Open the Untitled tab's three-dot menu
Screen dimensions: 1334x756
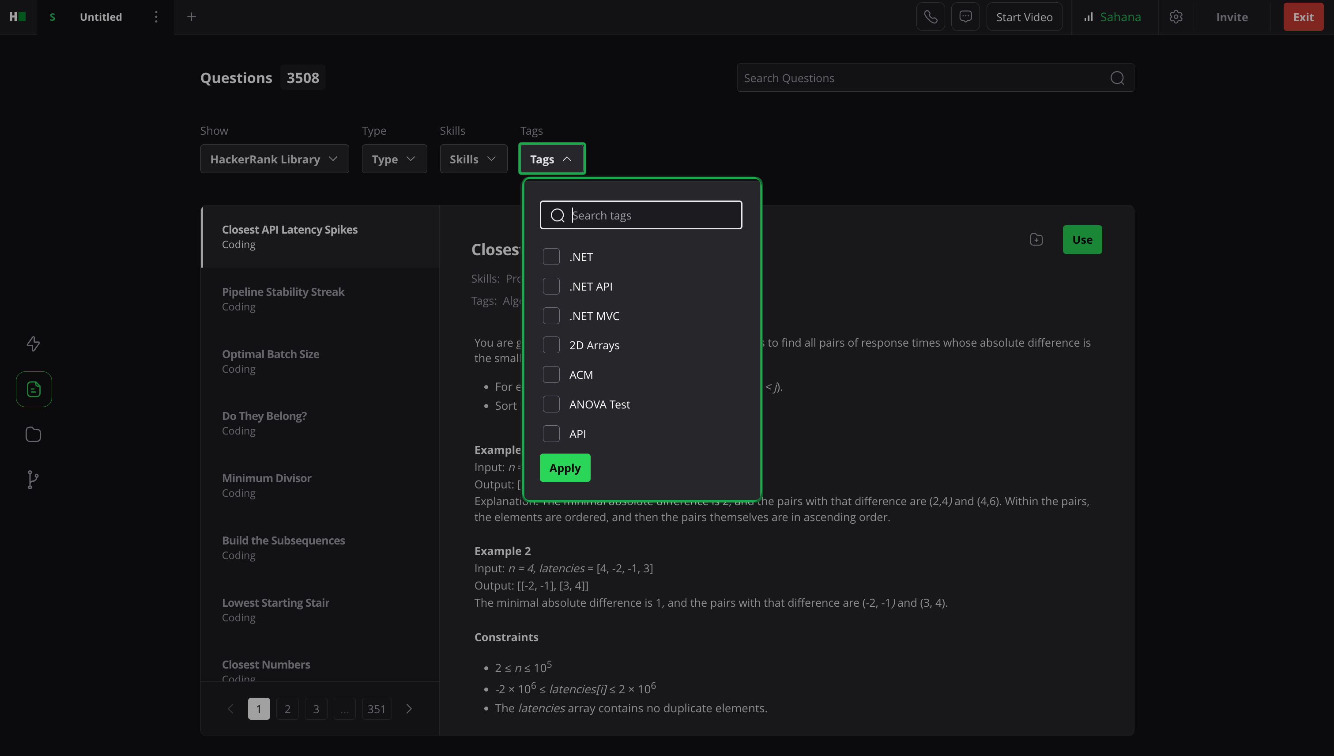point(156,17)
